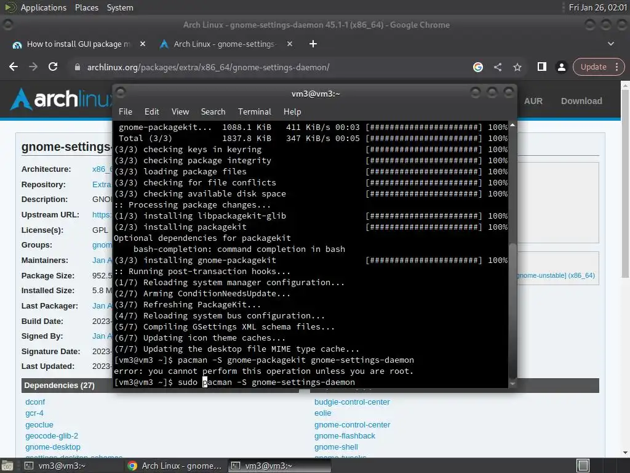Open terminal Help menu
Viewport: 630px width, 473px height.
[x=292, y=111]
